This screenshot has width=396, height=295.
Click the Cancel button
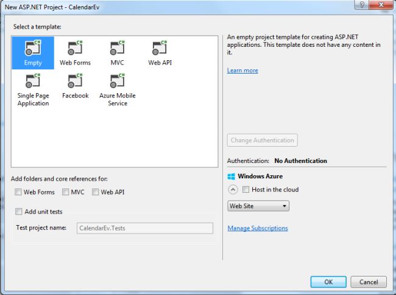[369, 282]
